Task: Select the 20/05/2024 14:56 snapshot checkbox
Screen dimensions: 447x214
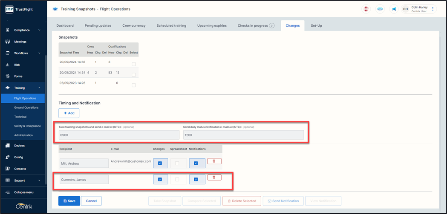Action: [x=134, y=64]
